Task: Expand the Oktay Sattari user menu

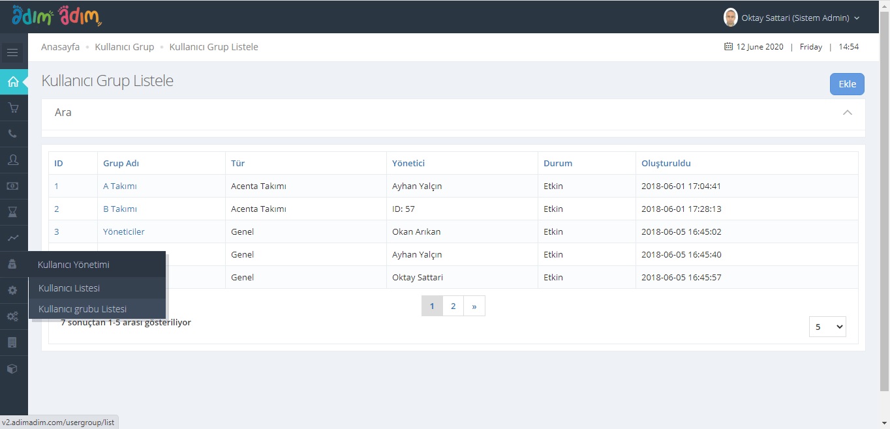Action: (793, 18)
